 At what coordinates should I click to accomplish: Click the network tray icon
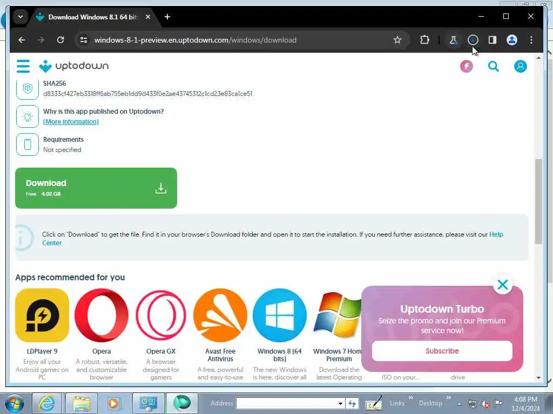473,404
